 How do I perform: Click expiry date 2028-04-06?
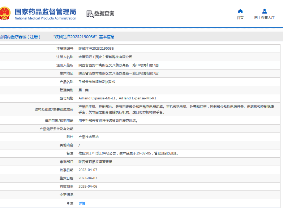(x=88, y=187)
